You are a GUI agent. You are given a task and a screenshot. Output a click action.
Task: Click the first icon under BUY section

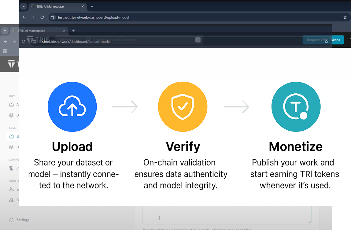click(12, 105)
